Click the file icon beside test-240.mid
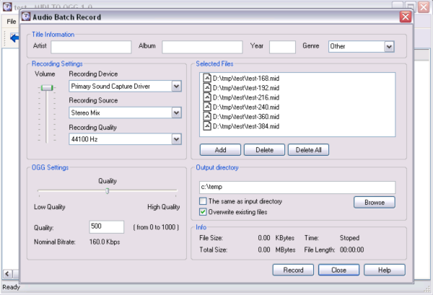The height and width of the screenshot is (295, 433). [x=207, y=107]
